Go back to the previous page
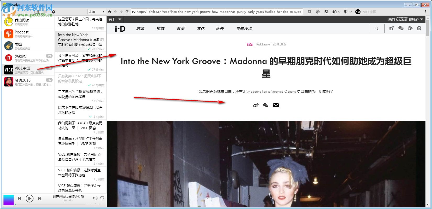Viewport: 432px width, 209px height. point(115,12)
